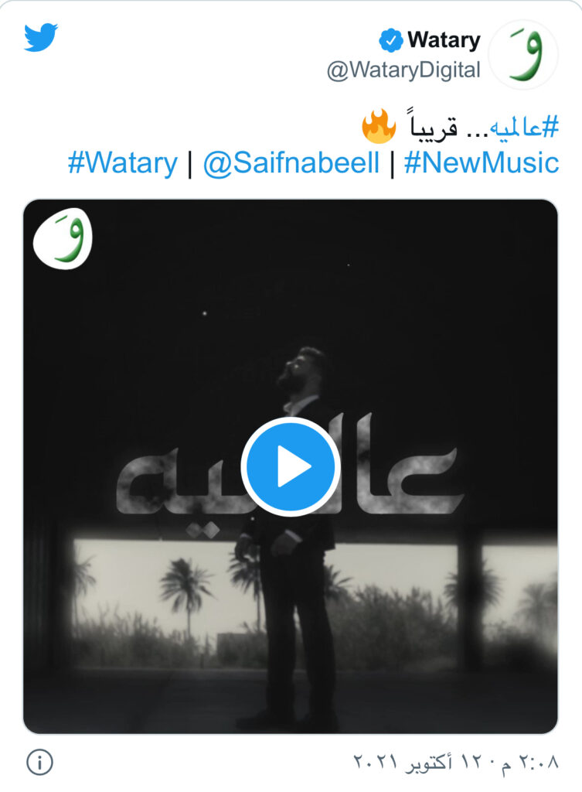This screenshot has width=582, height=792.
Task: Open the #Watary hashtag
Action: [123, 163]
